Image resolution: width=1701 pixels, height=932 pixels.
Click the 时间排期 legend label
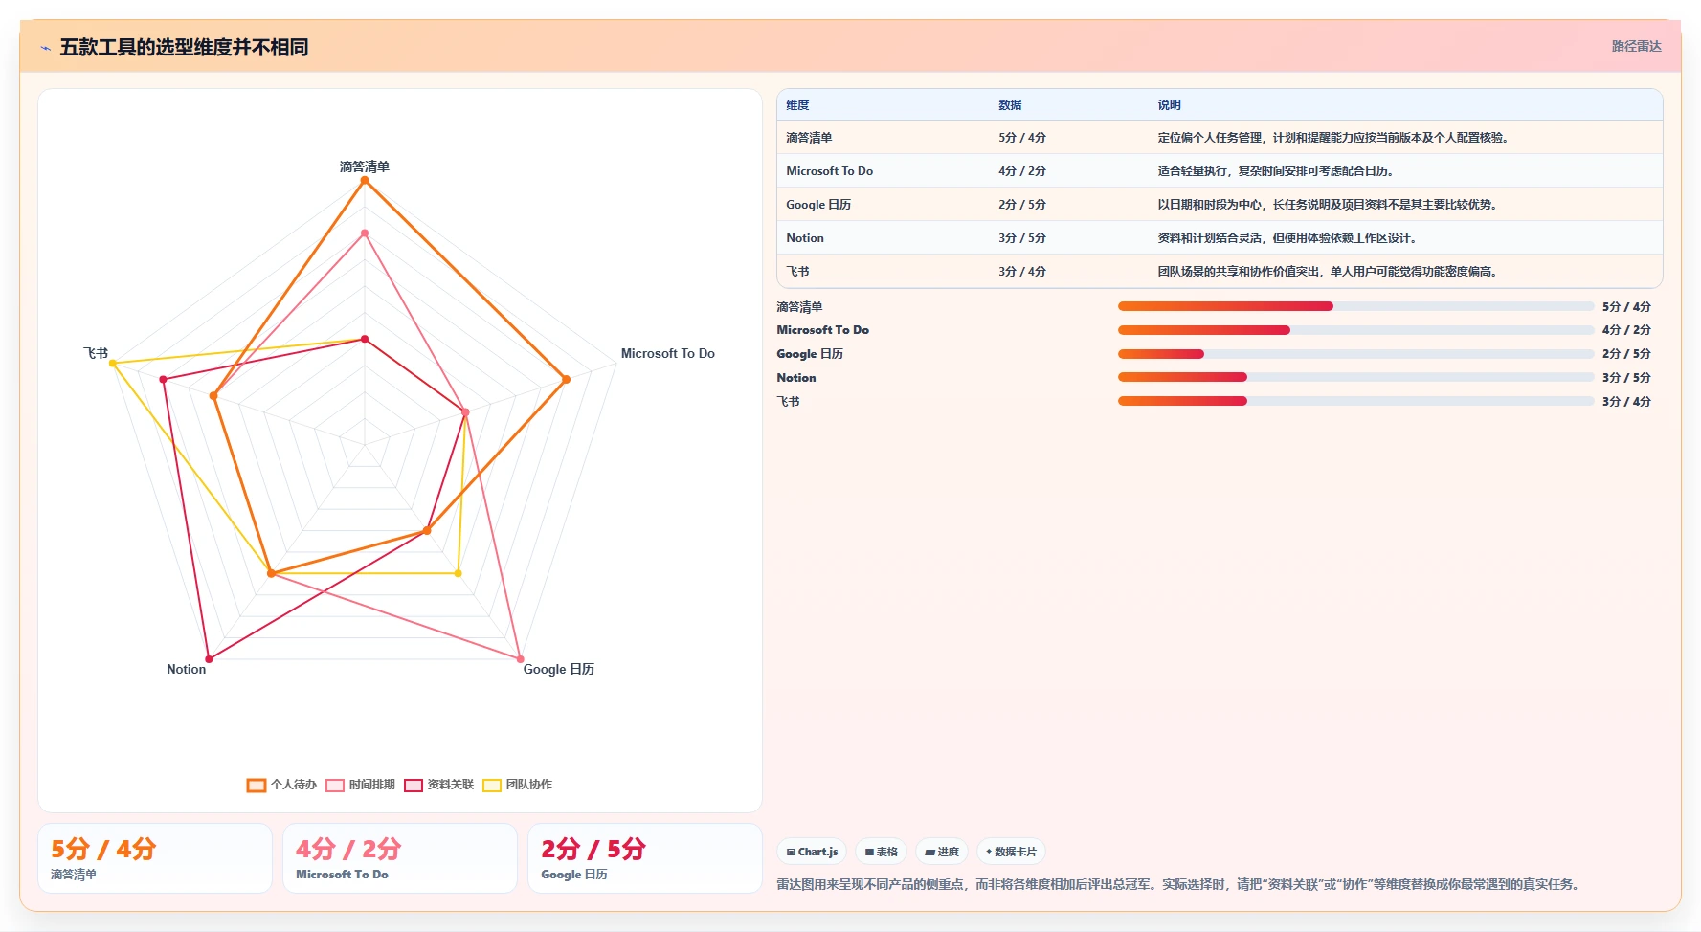pyautogui.click(x=372, y=785)
